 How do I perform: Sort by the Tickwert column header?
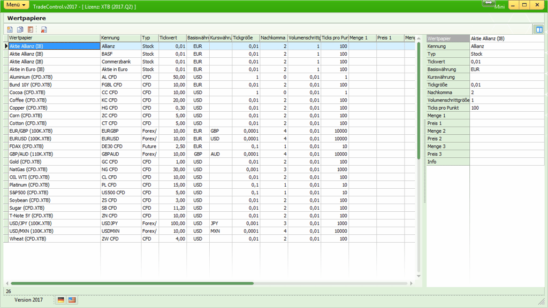[173, 38]
